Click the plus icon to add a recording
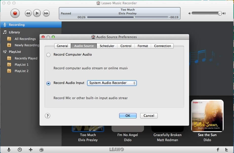This screenshot has width=234, height=153. point(31,150)
